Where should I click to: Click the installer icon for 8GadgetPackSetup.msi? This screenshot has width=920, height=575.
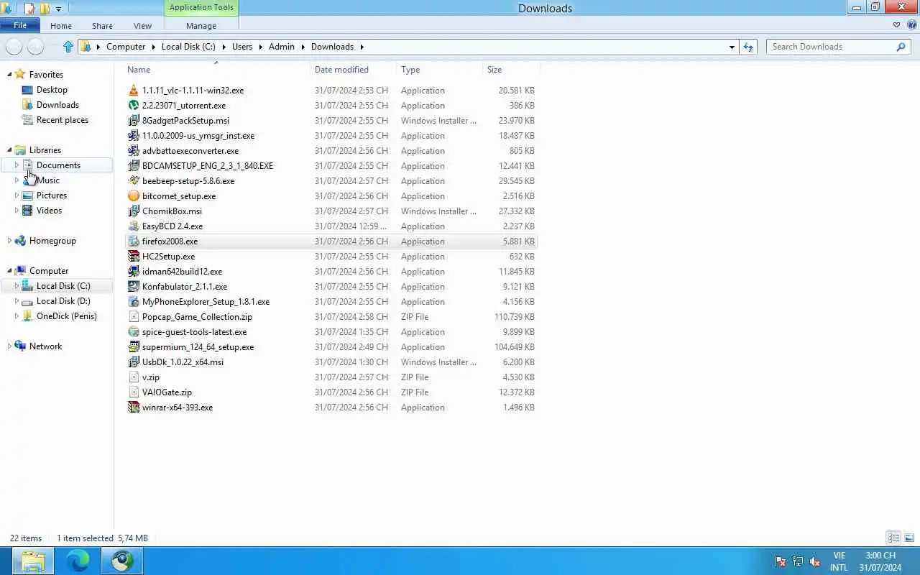133,121
